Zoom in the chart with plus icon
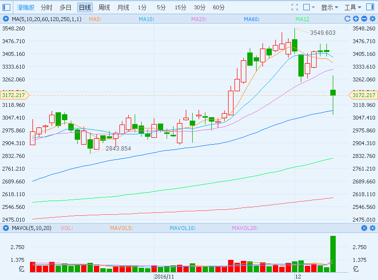Image resolution: width=378 pixels, height=280 pixels. [x=356, y=19]
